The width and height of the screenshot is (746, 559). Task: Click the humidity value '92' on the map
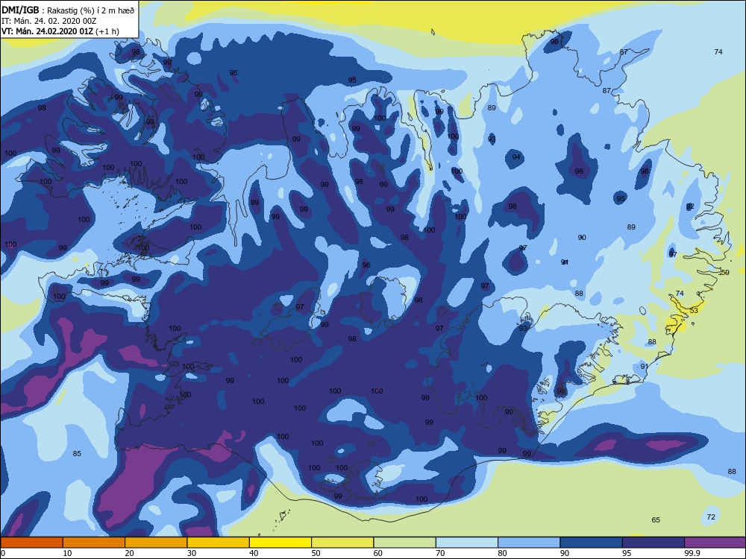[690, 206]
